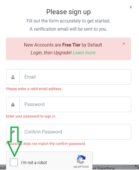The height and width of the screenshot is (170, 139).
Task: Expand the chevron in bottom bar corner
Action: pos(136,166)
